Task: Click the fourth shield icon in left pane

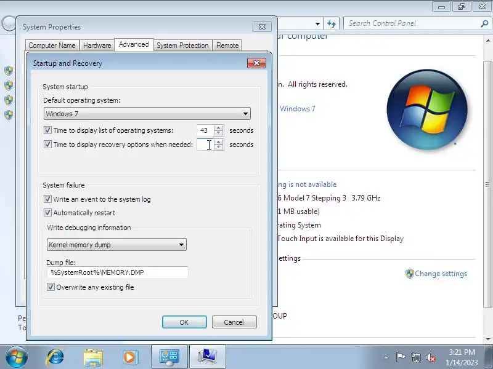Action: 9,115
